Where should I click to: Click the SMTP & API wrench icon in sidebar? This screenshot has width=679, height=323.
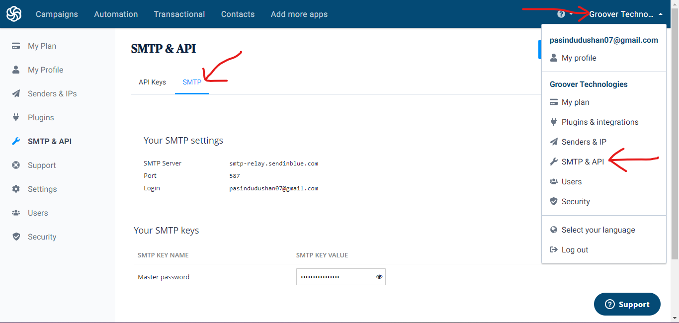(16, 141)
